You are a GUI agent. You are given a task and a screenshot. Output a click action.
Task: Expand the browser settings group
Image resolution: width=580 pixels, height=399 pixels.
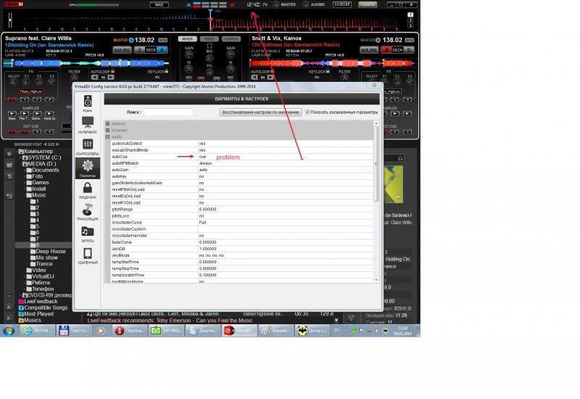pyautogui.click(x=107, y=131)
